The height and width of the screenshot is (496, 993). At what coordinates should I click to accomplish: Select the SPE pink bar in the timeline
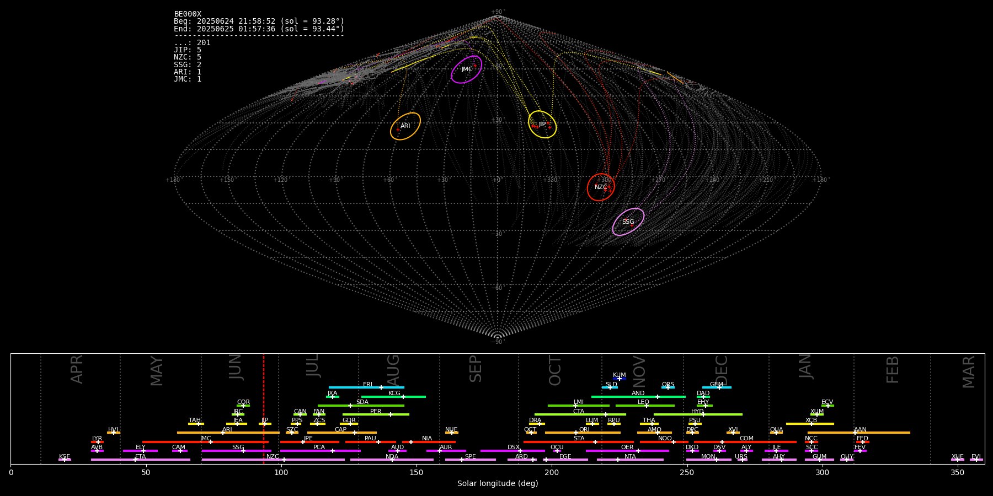pos(470,460)
